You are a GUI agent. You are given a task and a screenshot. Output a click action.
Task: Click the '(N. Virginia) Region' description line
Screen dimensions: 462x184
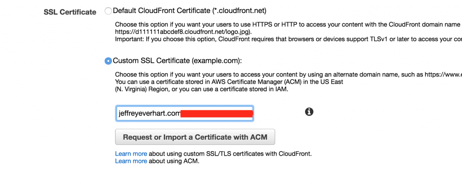pos(202,90)
